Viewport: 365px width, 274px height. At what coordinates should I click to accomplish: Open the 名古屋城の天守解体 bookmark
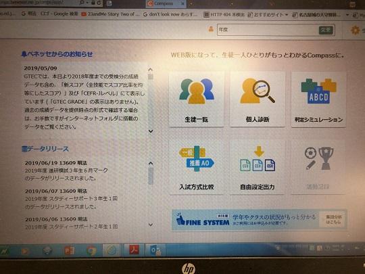pos(316,15)
